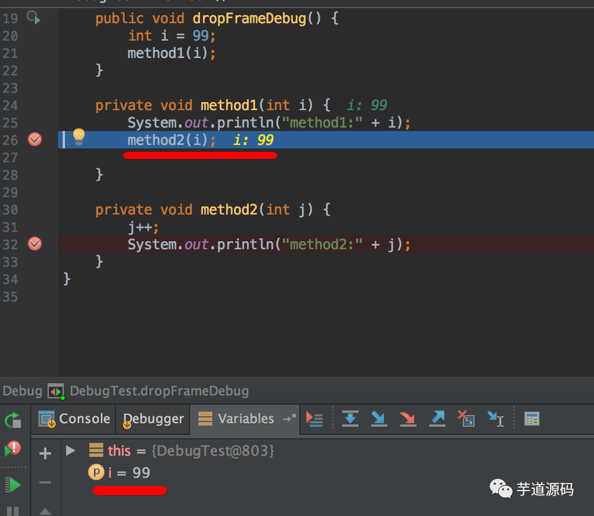Click the 'method2' declaration on line 30

click(x=229, y=209)
